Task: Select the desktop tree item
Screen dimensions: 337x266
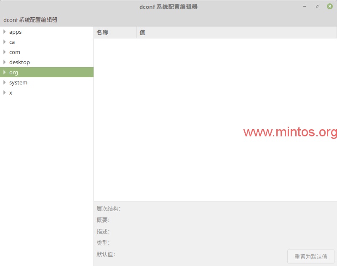Action: pos(19,62)
